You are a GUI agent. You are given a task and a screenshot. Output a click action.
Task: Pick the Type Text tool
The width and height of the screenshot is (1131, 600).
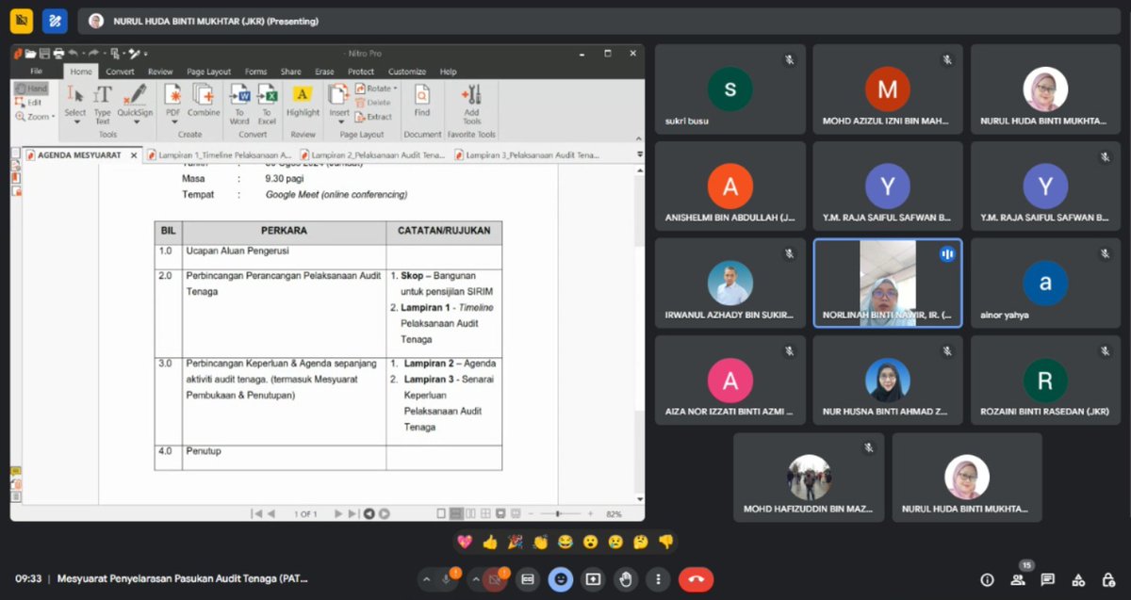pos(103,104)
